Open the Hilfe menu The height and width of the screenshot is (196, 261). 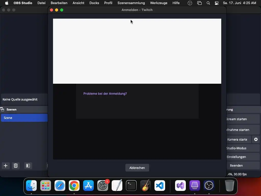[176, 3]
